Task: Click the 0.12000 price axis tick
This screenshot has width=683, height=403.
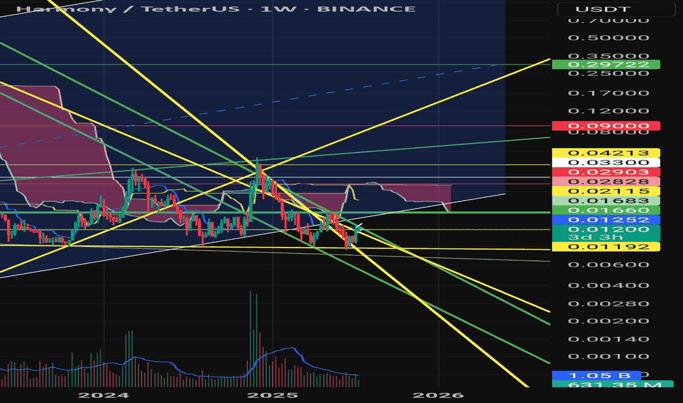Action: pyautogui.click(x=608, y=111)
